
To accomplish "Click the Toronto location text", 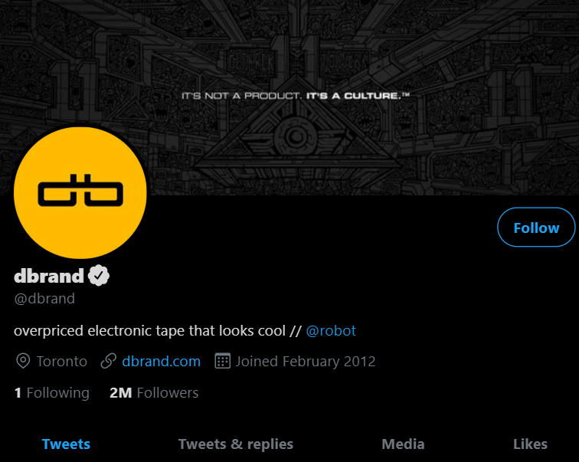I will coord(62,361).
